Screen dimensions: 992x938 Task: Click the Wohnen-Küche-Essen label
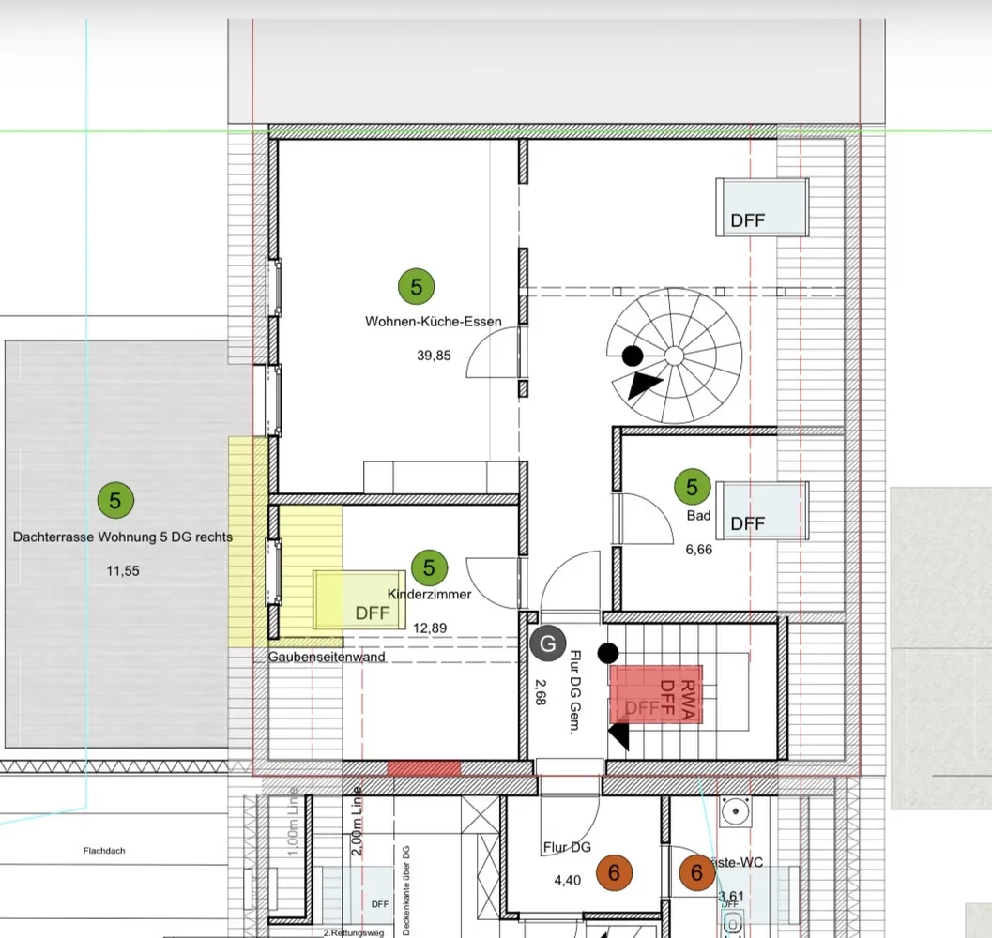(x=434, y=322)
